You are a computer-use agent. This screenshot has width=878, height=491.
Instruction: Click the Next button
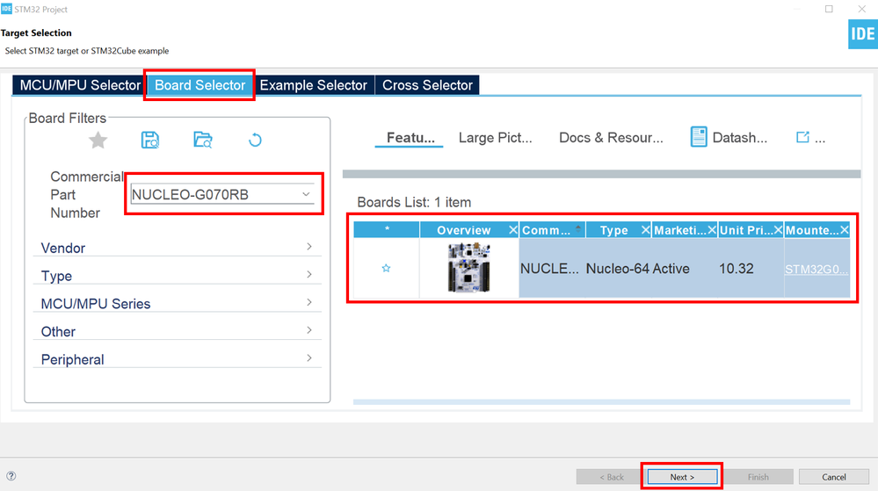click(x=682, y=477)
